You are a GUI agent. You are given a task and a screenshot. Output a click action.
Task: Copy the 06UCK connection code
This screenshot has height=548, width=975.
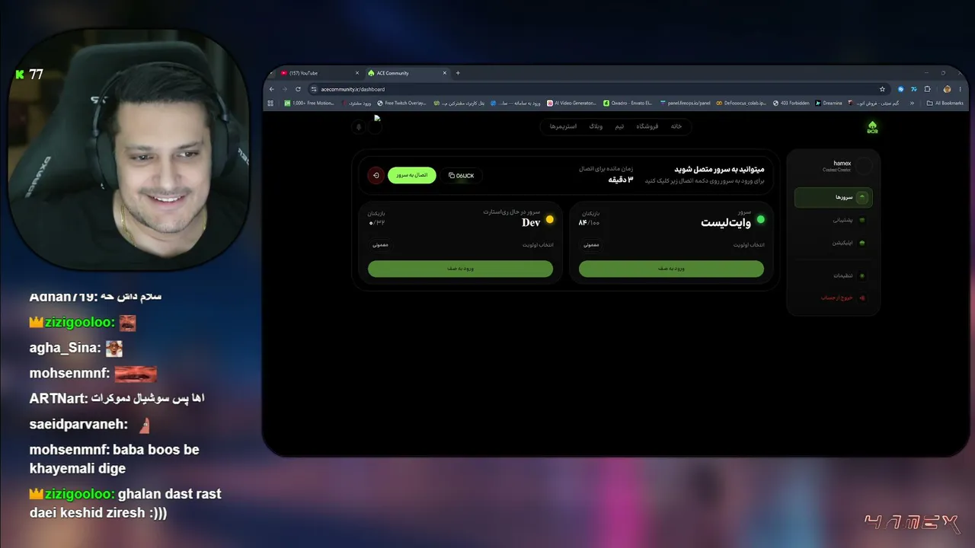pos(462,176)
